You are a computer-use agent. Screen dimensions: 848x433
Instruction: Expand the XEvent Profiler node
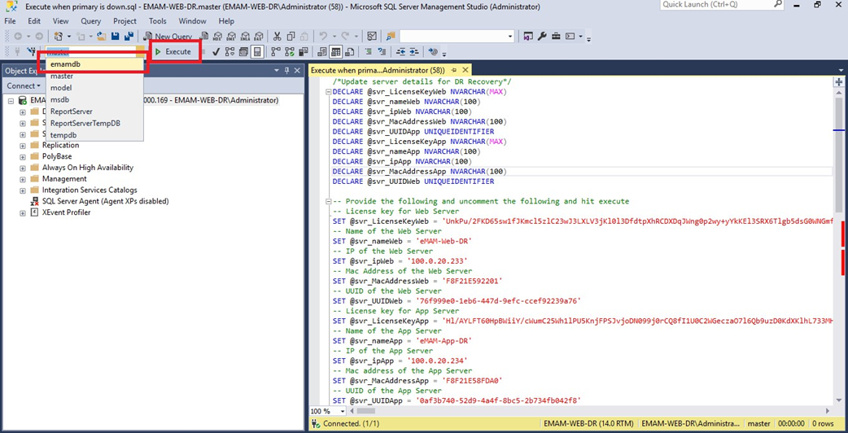[x=23, y=213]
